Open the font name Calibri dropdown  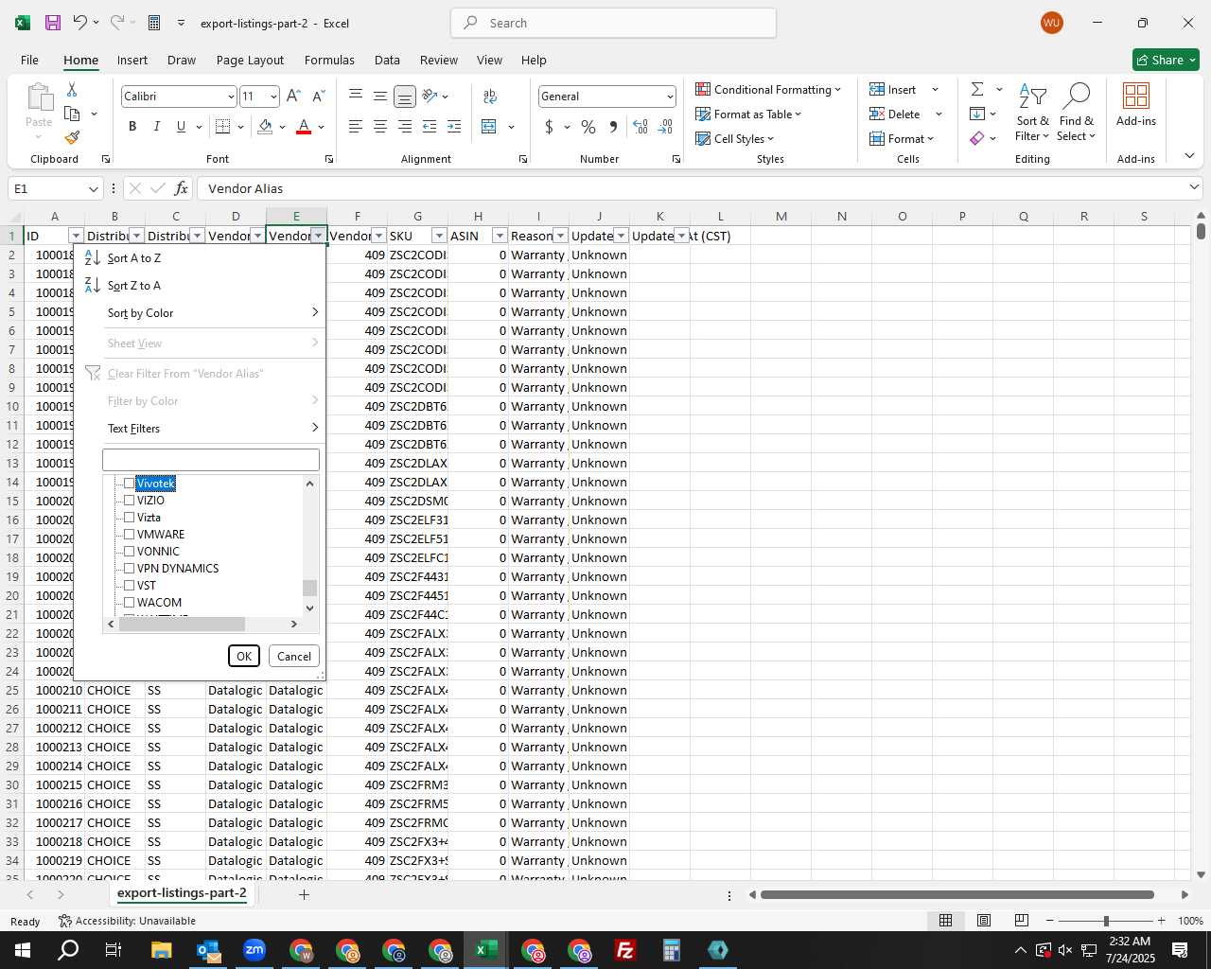click(x=230, y=97)
